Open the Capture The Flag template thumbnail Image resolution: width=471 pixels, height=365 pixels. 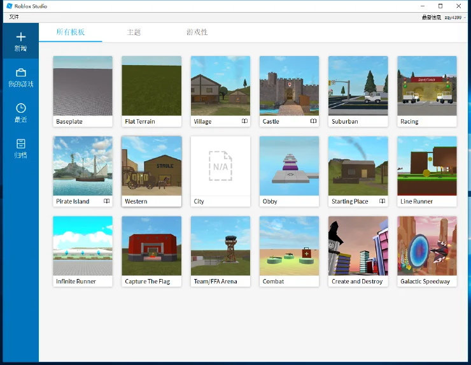(x=151, y=246)
